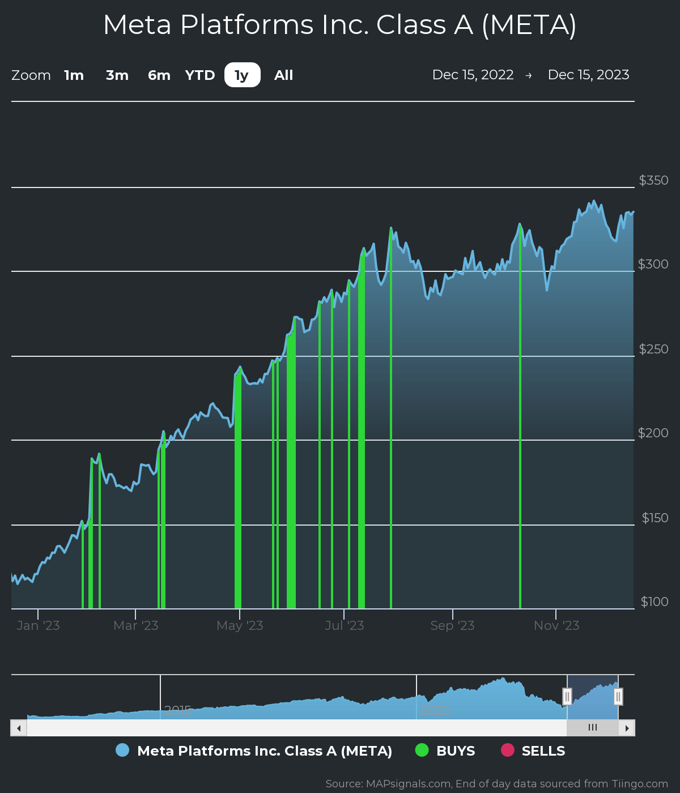Screen dimensions: 680x793
Task: Click the $200 axis label
Action: pos(653,433)
